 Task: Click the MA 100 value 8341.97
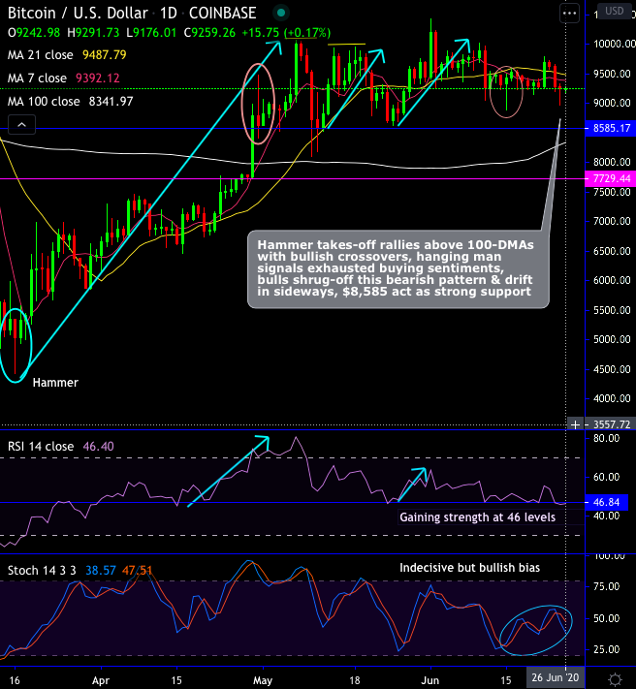coord(111,102)
